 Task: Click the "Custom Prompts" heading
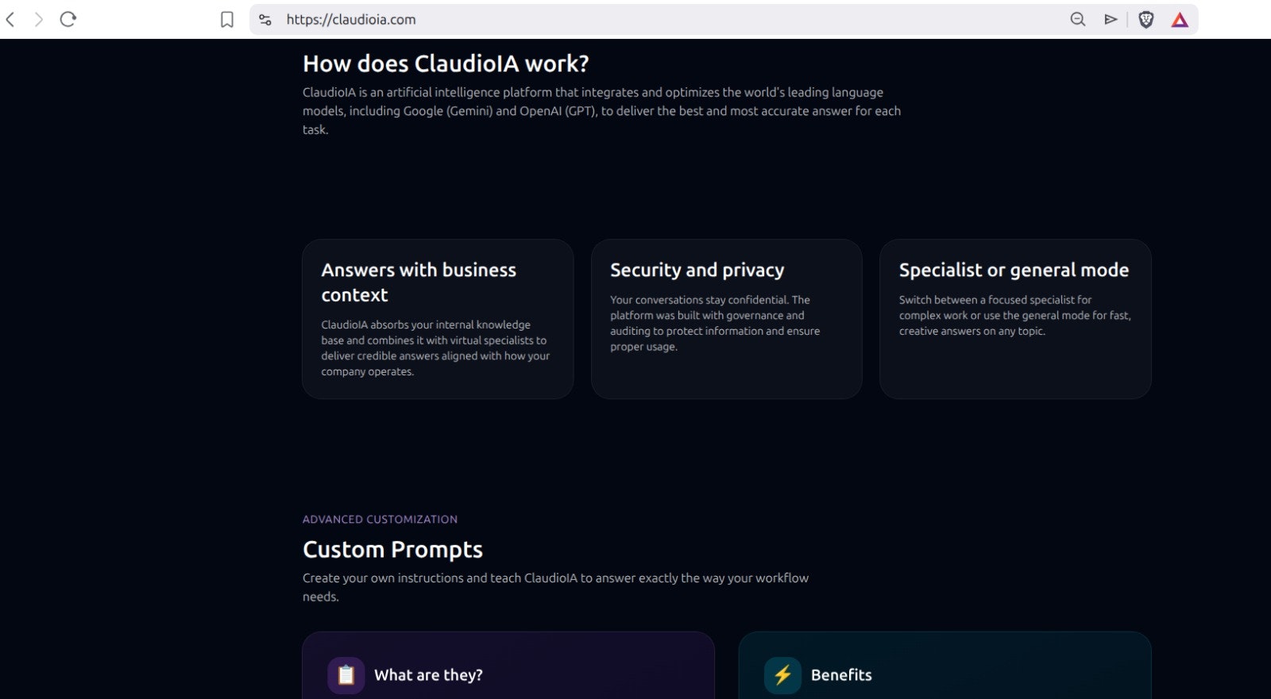pos(392,549)
